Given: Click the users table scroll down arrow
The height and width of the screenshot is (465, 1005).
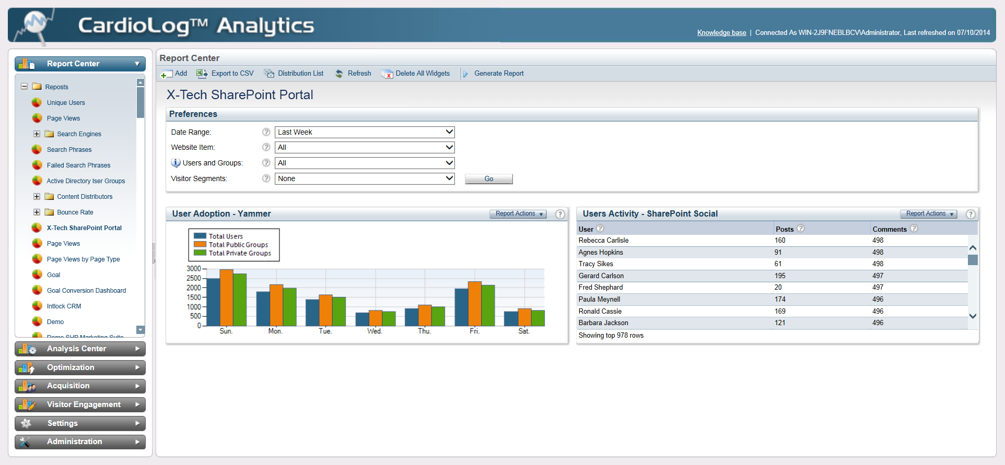Looking at the screenshot, I should 973,316.
